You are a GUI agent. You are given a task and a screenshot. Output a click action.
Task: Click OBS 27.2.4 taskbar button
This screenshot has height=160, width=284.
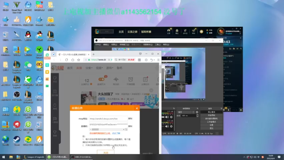click(81, 157)
